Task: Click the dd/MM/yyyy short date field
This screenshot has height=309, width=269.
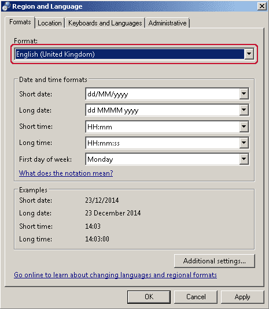Action: (163, 94)
